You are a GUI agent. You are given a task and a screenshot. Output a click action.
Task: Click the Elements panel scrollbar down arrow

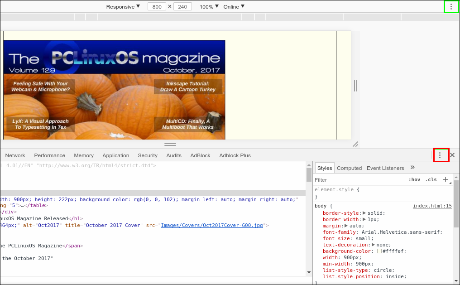coord(309,272)
